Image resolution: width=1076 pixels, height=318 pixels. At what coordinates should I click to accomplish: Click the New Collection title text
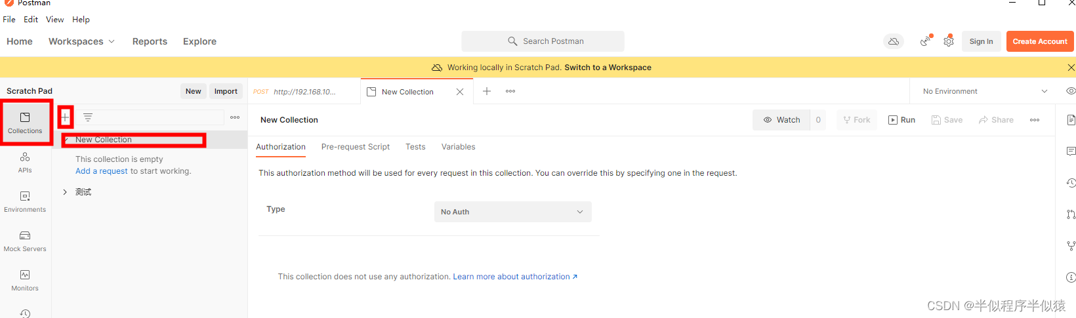pos(289,120)
